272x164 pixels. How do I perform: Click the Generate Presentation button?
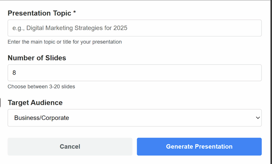pos(199,147)
